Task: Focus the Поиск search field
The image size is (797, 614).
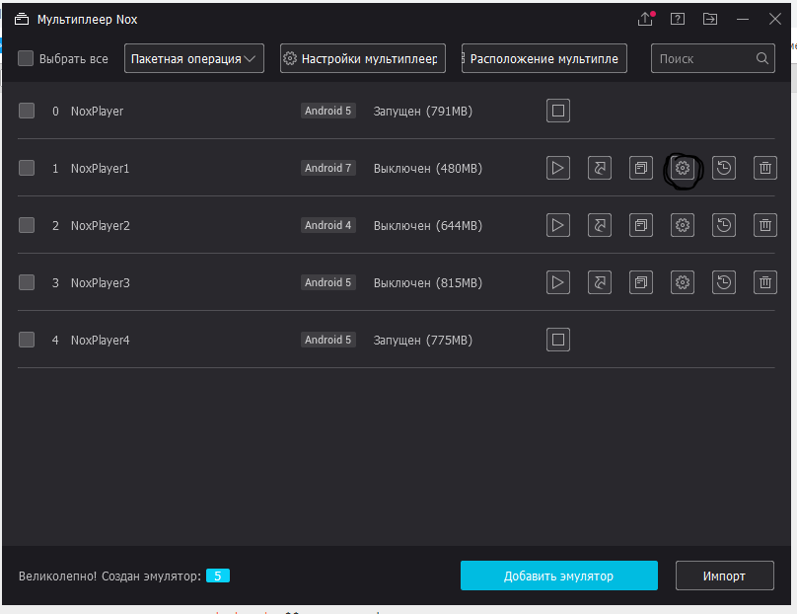Action: (713, 58)
